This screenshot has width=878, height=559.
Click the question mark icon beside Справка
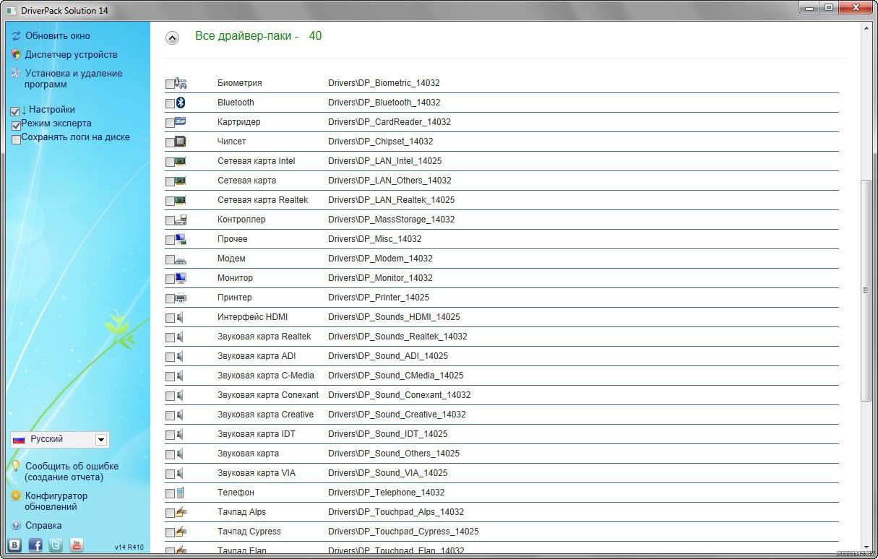16,526
